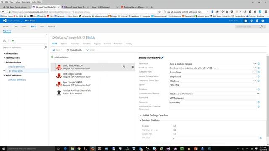This screenshot has width=269, height=151.
Task: Open Edge browser from the taskbar
Action: (65, 148)
